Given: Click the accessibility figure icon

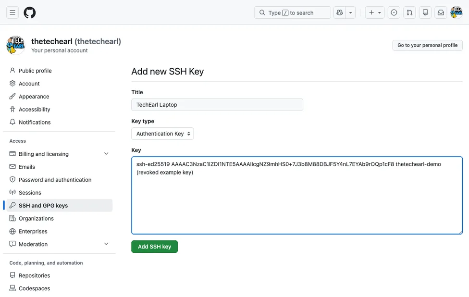Looking at the screenshot, I should tap(12, 109).
